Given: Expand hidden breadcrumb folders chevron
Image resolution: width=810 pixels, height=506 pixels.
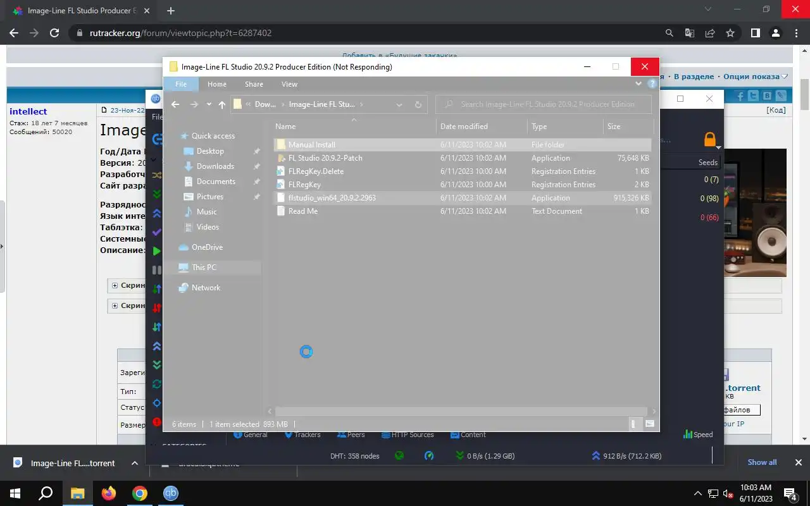Looking at the screenshot, I should [x=248, y=104].
